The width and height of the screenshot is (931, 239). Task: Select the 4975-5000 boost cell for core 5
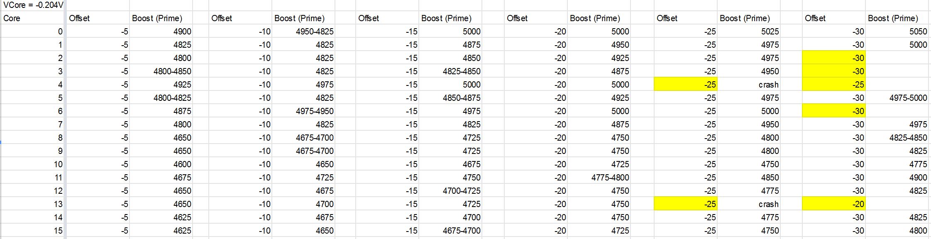pos(897,98)
